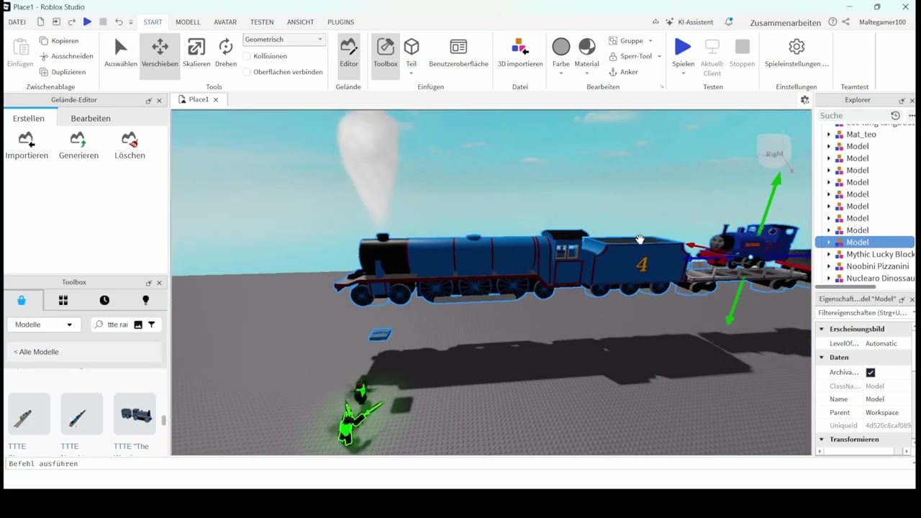Image resolution: width=921 pixels, height=518 pixels.
Task: Collapse Transformieren properties section
Action: (x=822, y=439)
